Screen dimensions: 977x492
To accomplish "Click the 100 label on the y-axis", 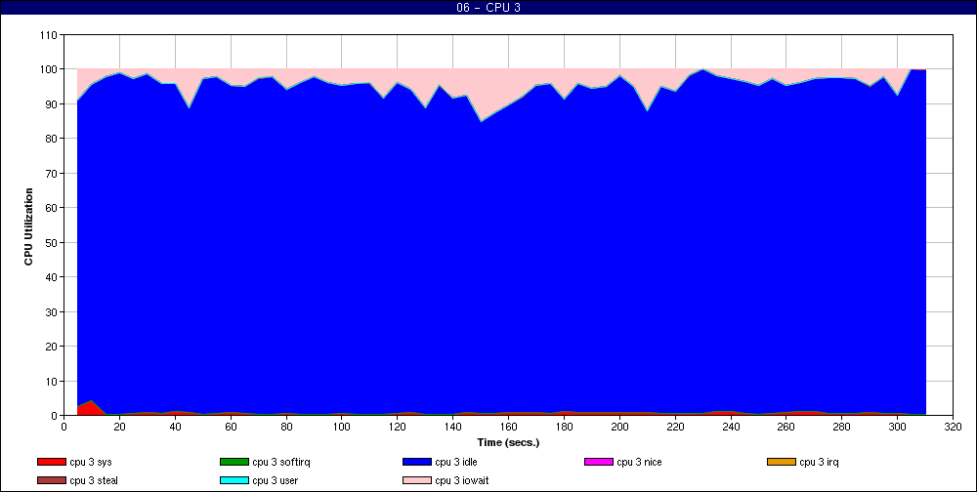I will coord(49,69).
